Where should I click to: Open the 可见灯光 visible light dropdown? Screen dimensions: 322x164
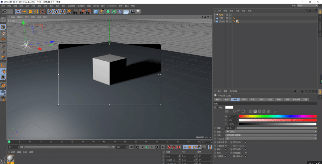point(271,139)
